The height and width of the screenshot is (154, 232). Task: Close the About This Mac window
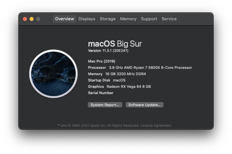25,19
